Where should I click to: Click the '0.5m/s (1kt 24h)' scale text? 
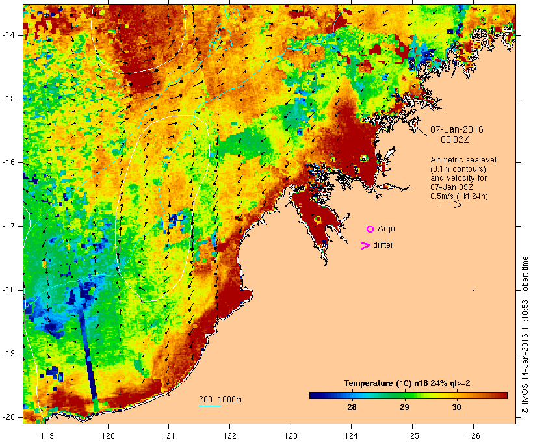point(459,196)
